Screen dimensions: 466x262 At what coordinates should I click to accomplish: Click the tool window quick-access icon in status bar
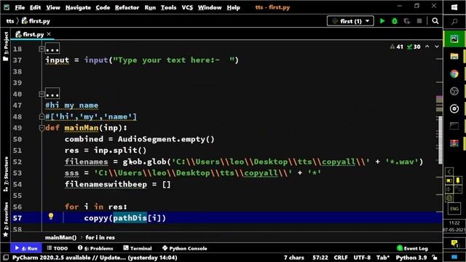[6, 258]
